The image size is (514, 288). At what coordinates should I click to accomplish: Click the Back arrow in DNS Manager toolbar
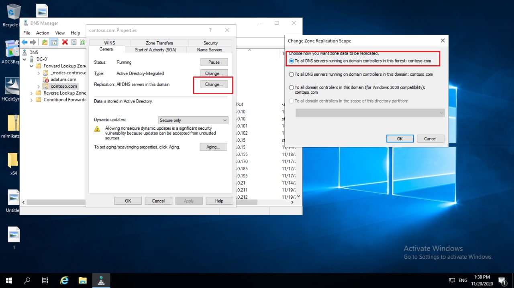[24, 42]
